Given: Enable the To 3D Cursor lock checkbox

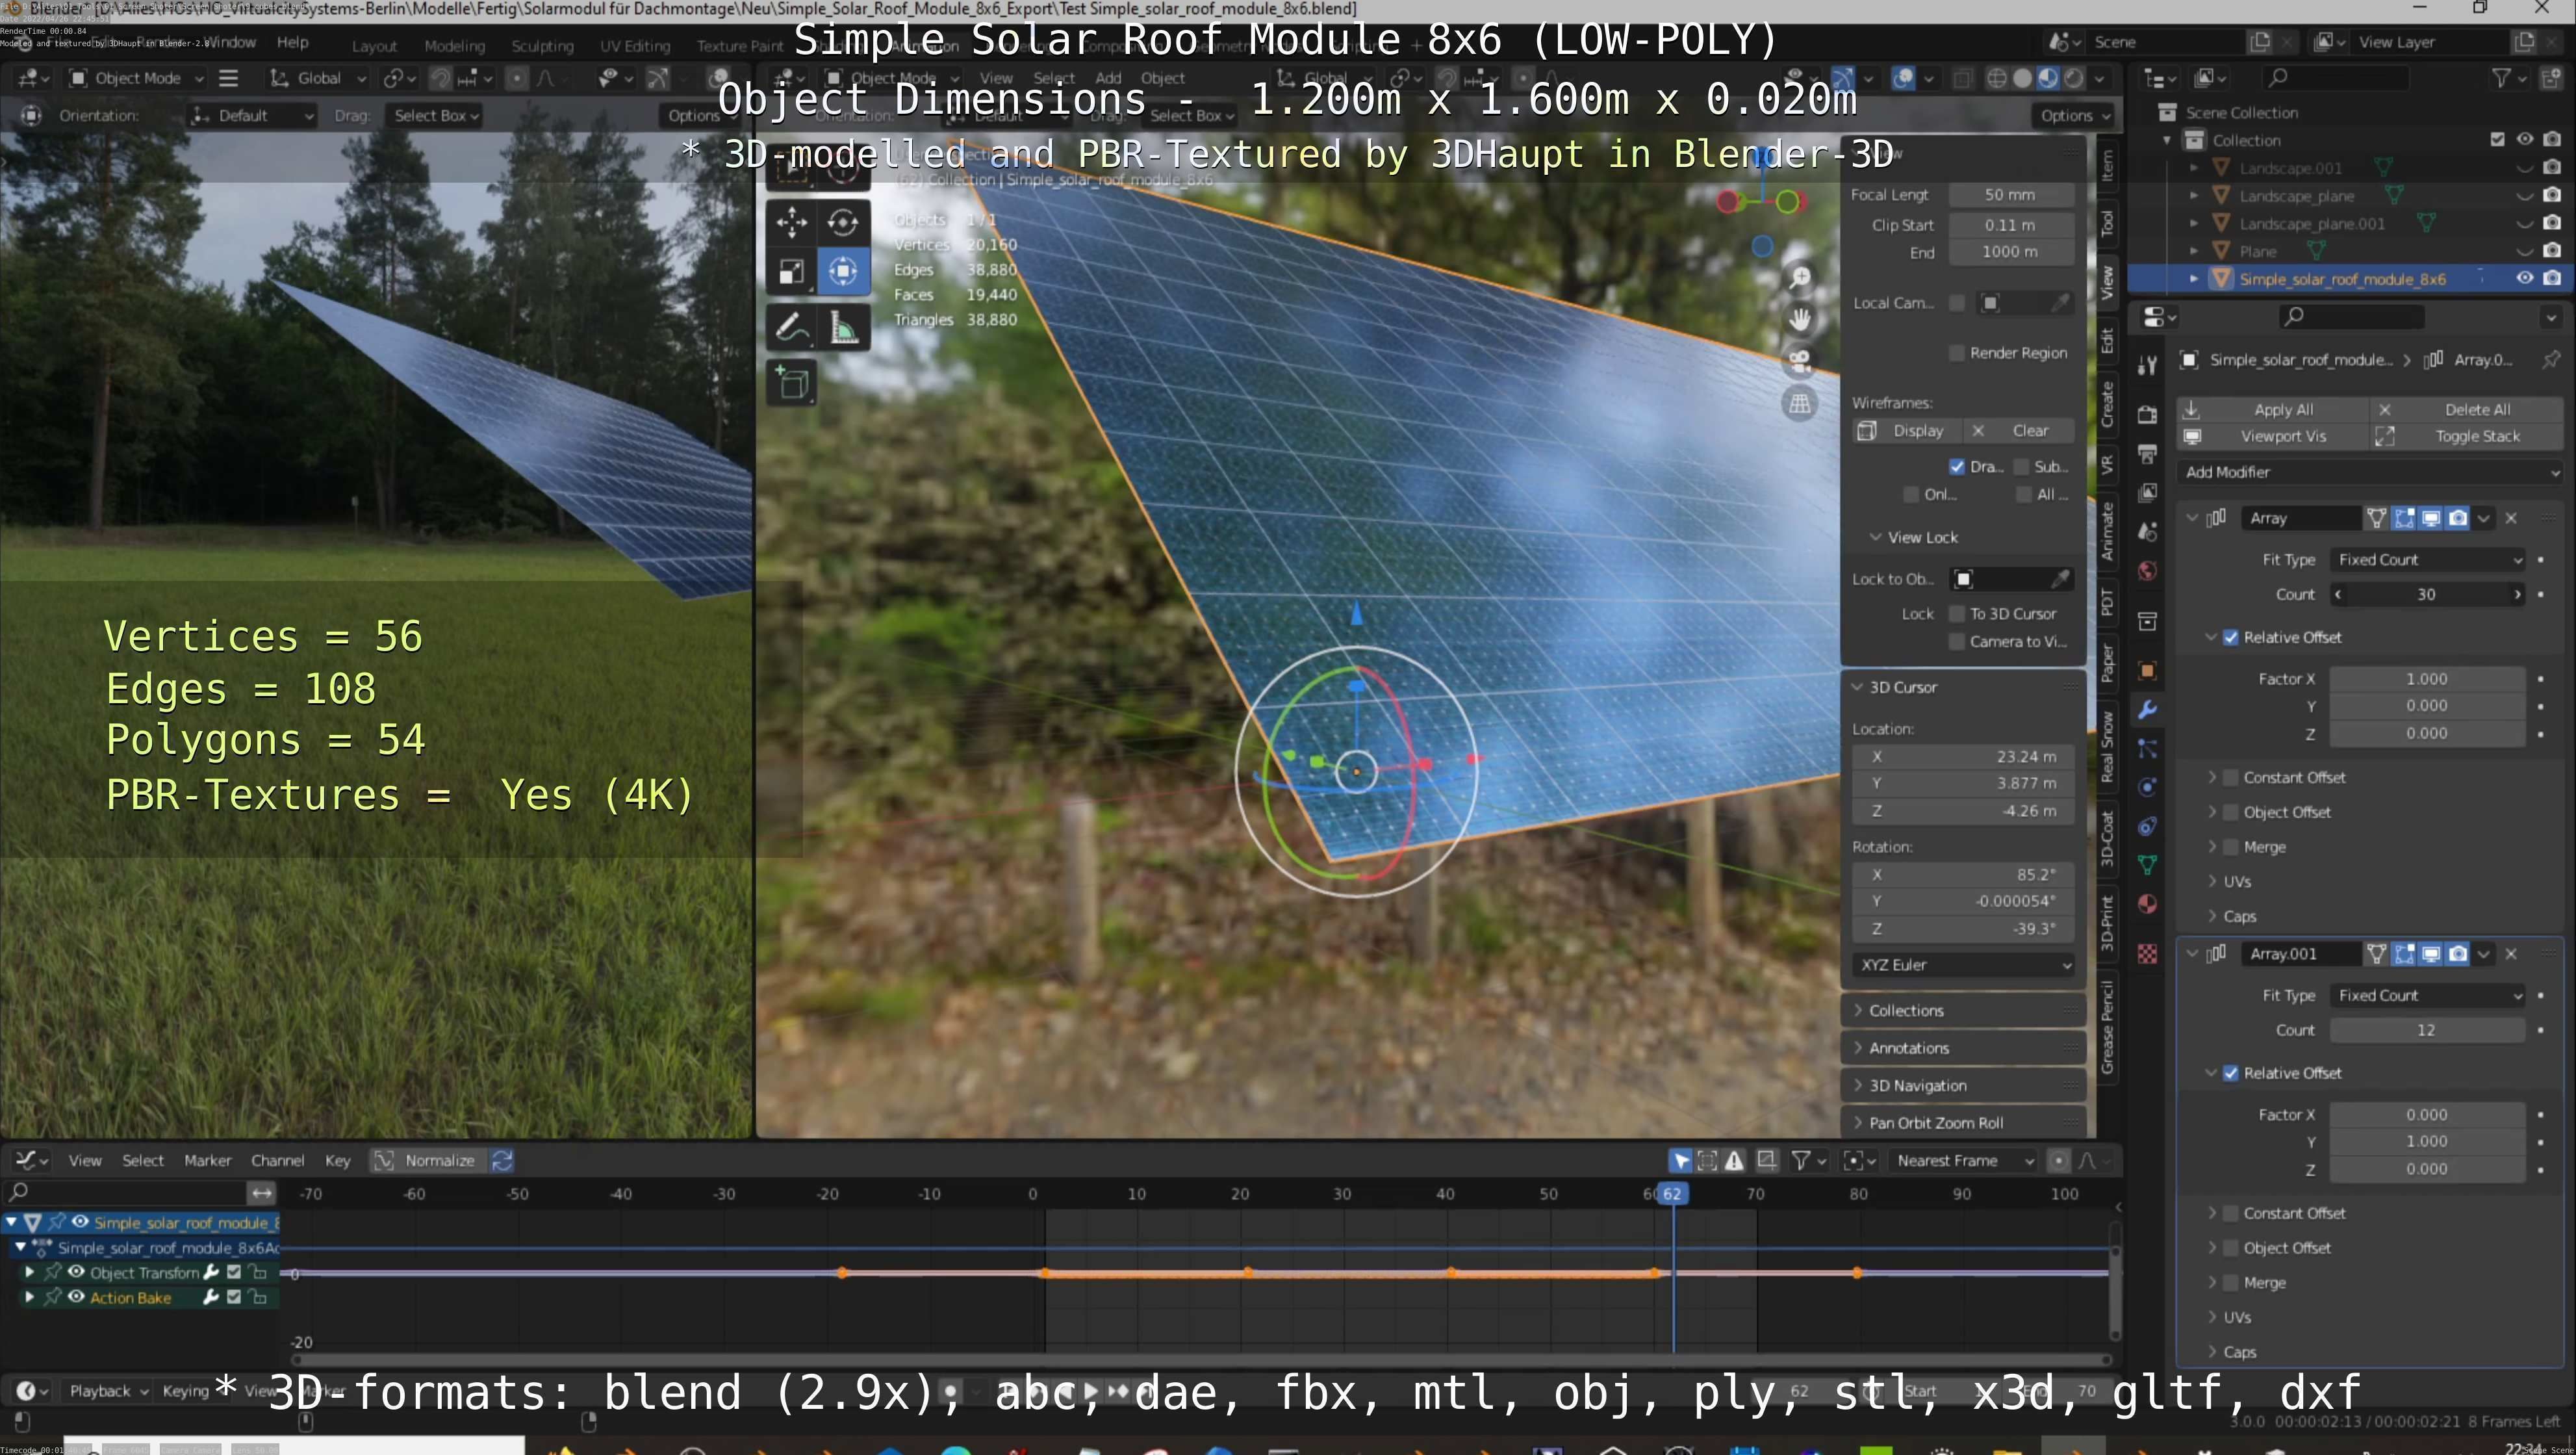Looking at the screenshot, I should click(x=1957, y=614).
